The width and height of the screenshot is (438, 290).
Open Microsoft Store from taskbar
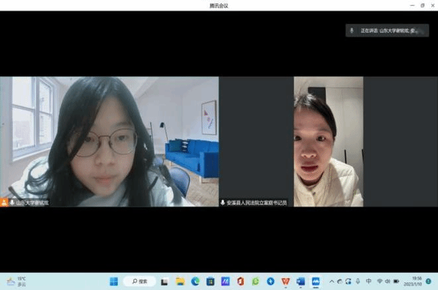[210, 281]
